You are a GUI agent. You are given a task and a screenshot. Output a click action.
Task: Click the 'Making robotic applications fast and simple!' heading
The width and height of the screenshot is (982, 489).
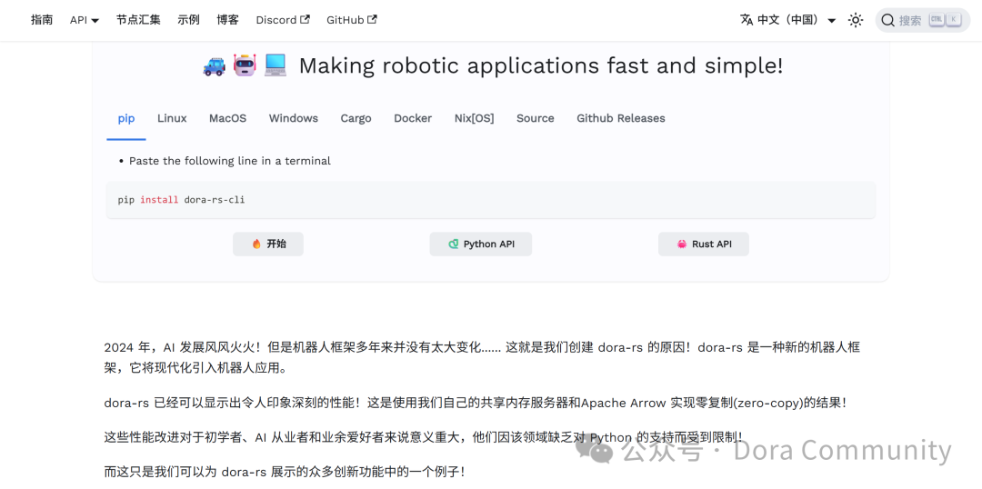[540, 65]
